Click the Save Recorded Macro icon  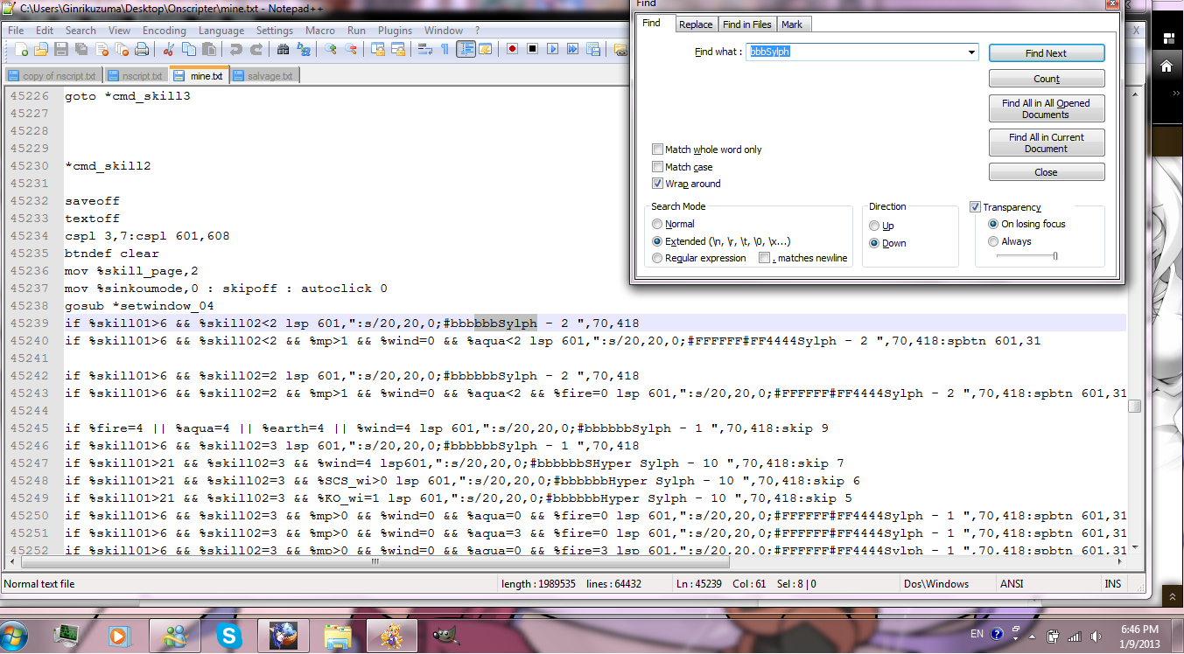point(592,50)
